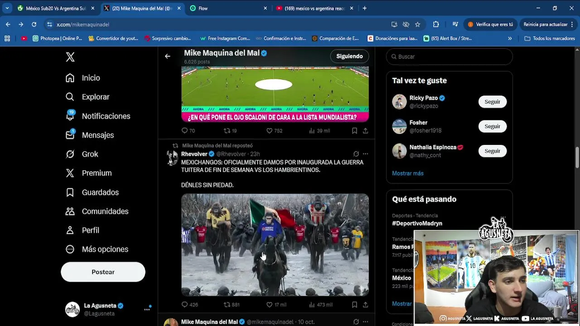Go back in browser history

(8, 24)
